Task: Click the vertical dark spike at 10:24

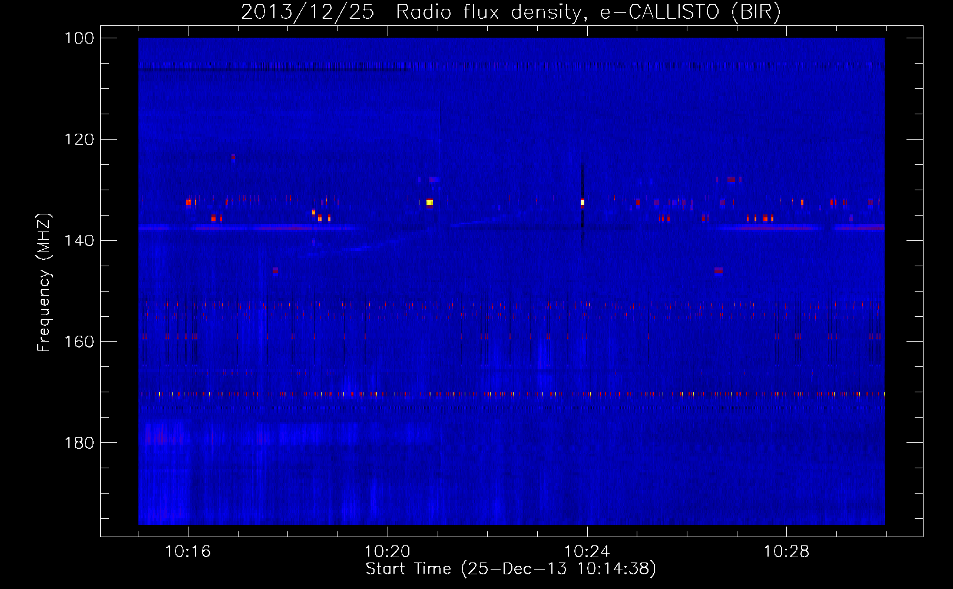Action: [x=582, y=203]
